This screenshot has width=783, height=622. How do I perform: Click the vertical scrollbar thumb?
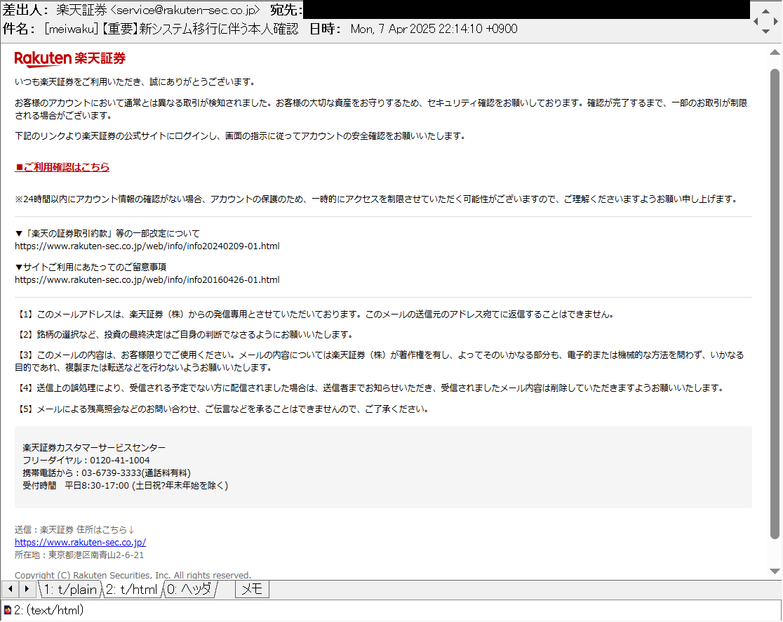click(775, 304)
